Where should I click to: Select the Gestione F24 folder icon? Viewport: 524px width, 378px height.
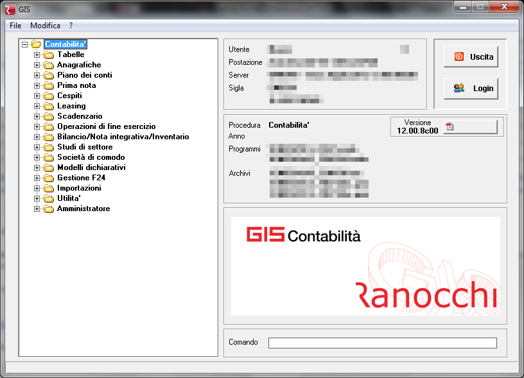coord(49,178)
